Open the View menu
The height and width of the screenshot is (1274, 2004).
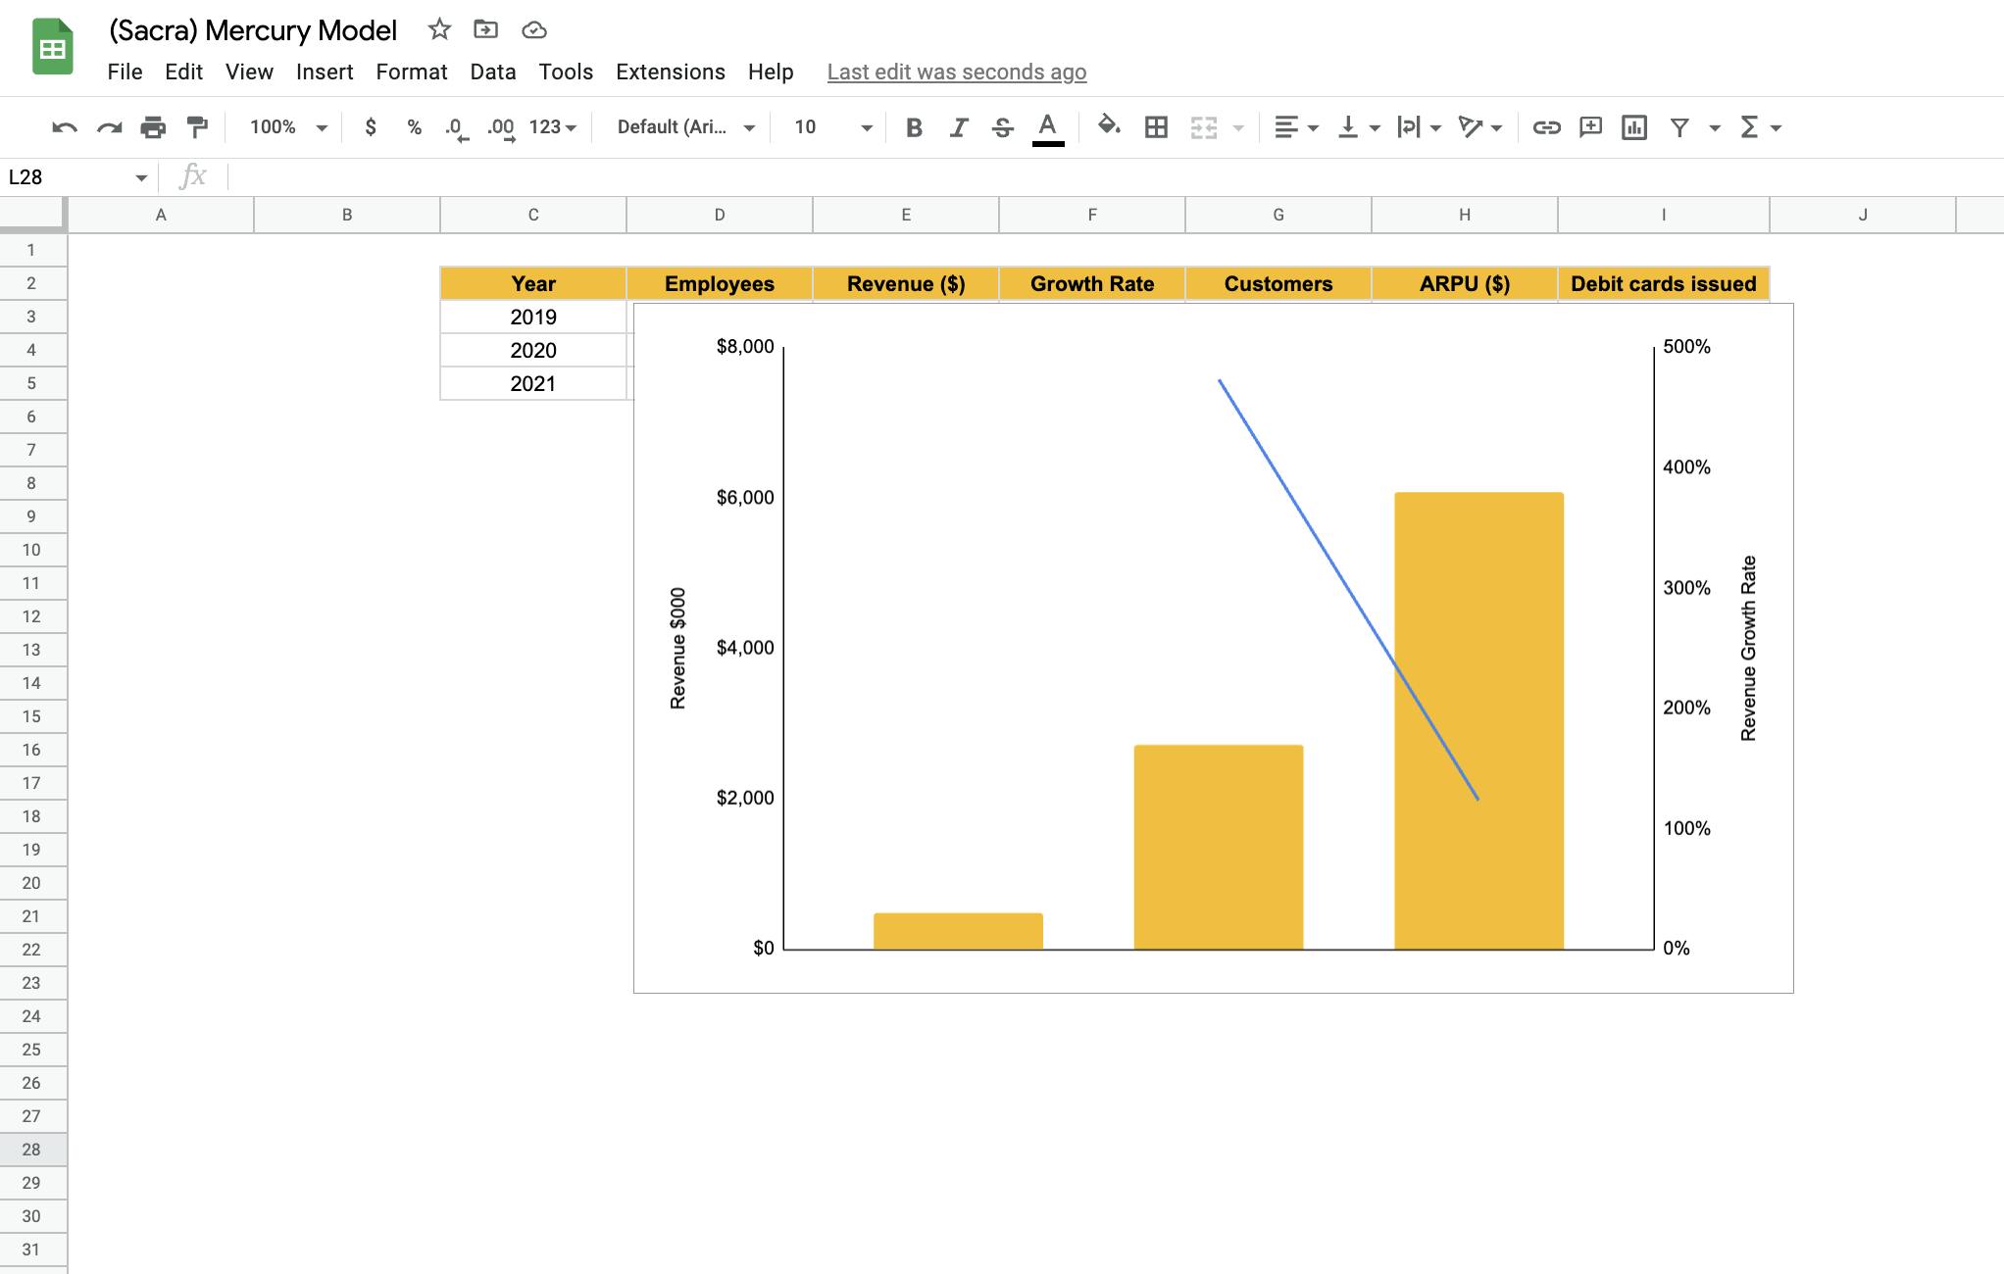pos(249,72)
